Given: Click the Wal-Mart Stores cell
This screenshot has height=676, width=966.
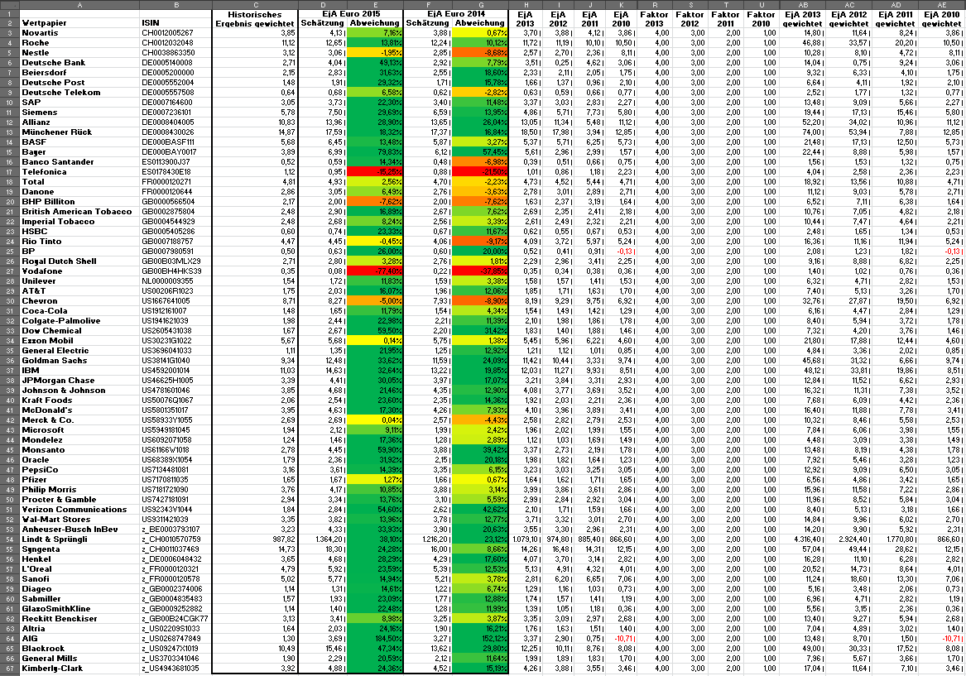Looking at the screenshot, I should [79, 519].
